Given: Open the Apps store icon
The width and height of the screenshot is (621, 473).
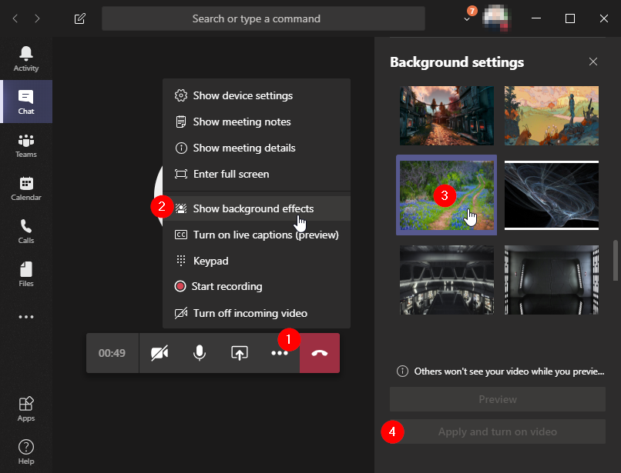Looking at the screenshot, I should tap(26, 408).
